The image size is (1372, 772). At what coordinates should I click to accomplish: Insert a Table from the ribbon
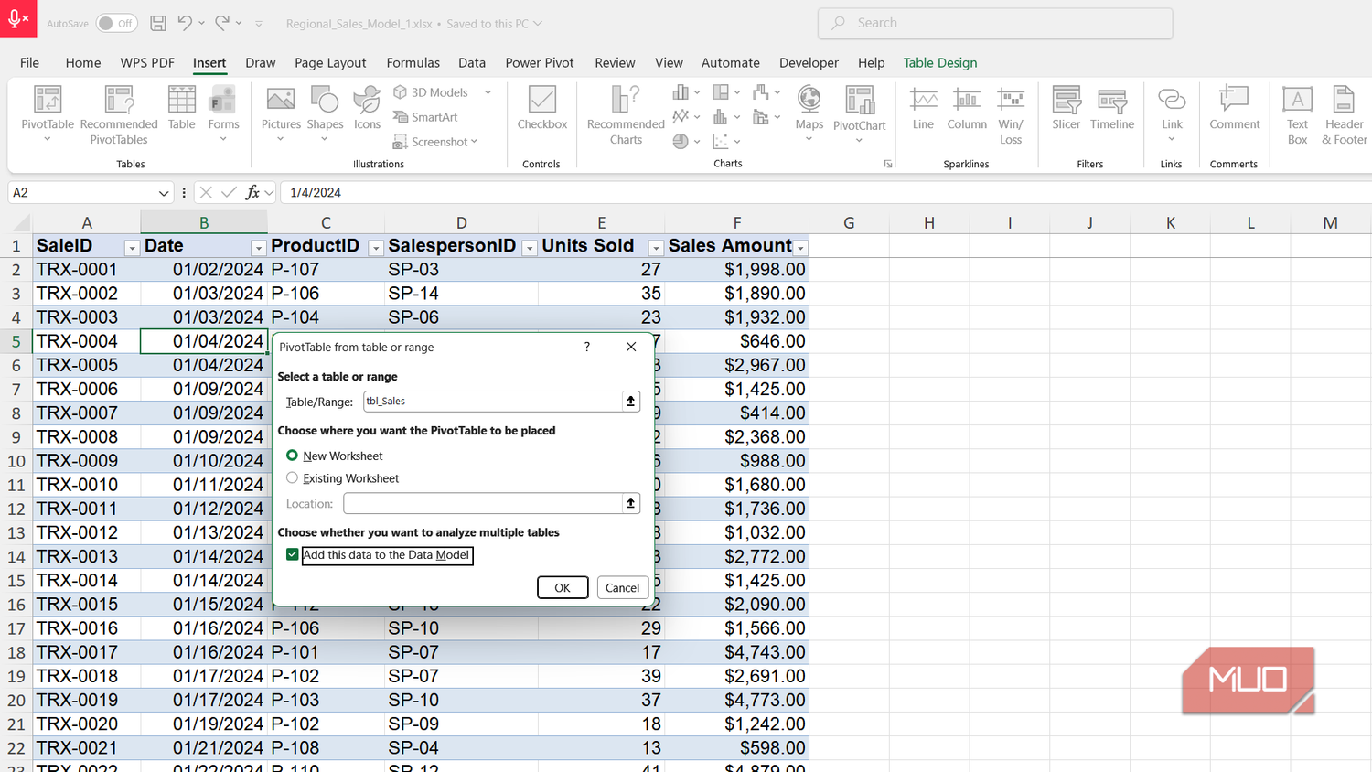181,108
